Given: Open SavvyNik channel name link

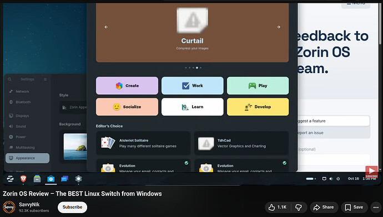Looking at the screenshot, I should point(29,205).
